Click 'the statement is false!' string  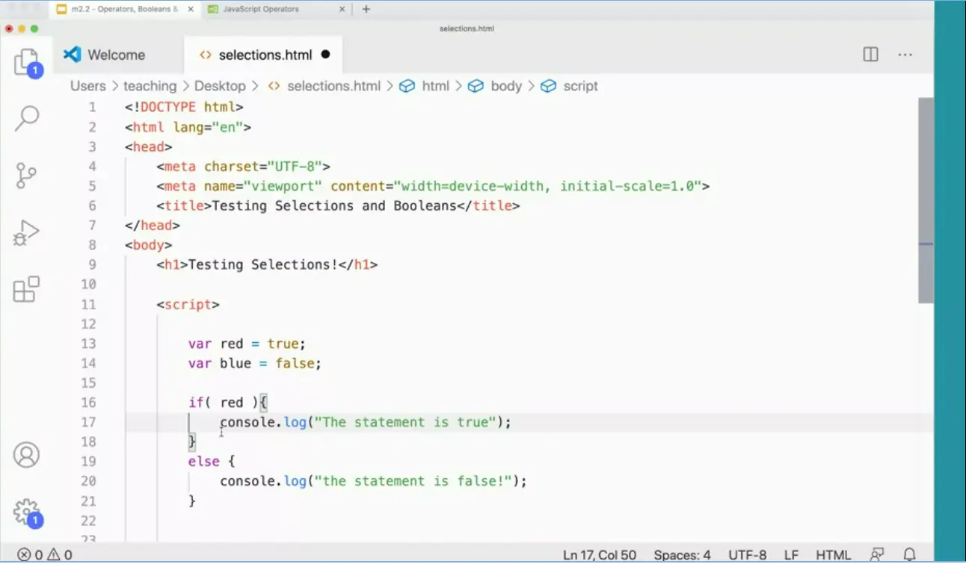pyautogui.click(x=413, y=481)
